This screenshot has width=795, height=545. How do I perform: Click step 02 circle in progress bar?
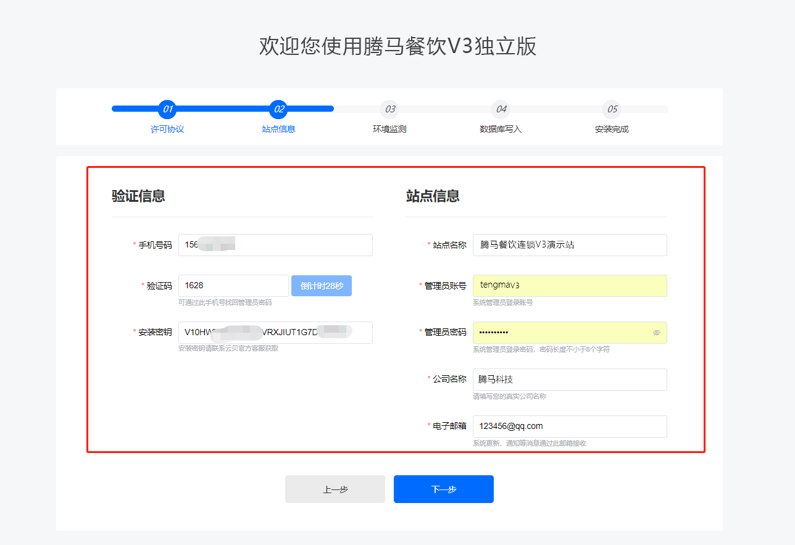point(278,109)
